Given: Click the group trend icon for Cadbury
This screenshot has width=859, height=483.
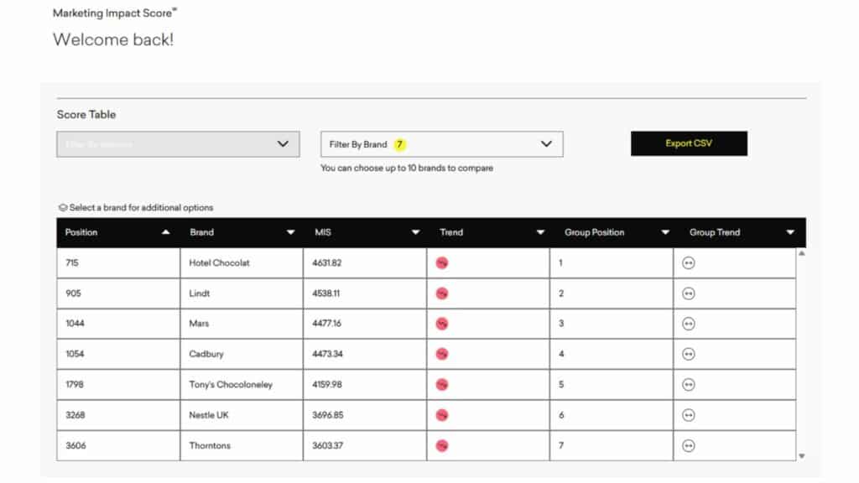Looking at the screenshot, I should 689,354.
